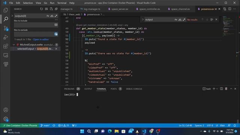Viewport: 240px width, 135px height.
Task: Open the Remote Explorer view
Action: point(6,55)
